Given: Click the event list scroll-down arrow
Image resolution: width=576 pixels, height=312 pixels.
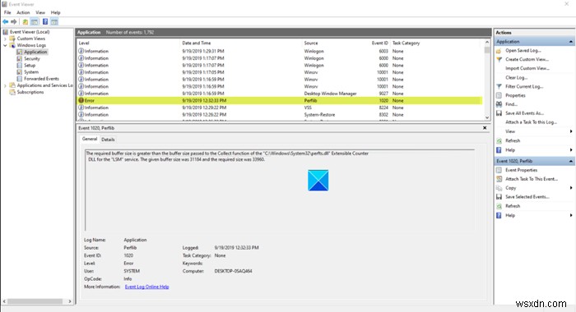Looking at the screenshot, I should [x=487, y=117].
